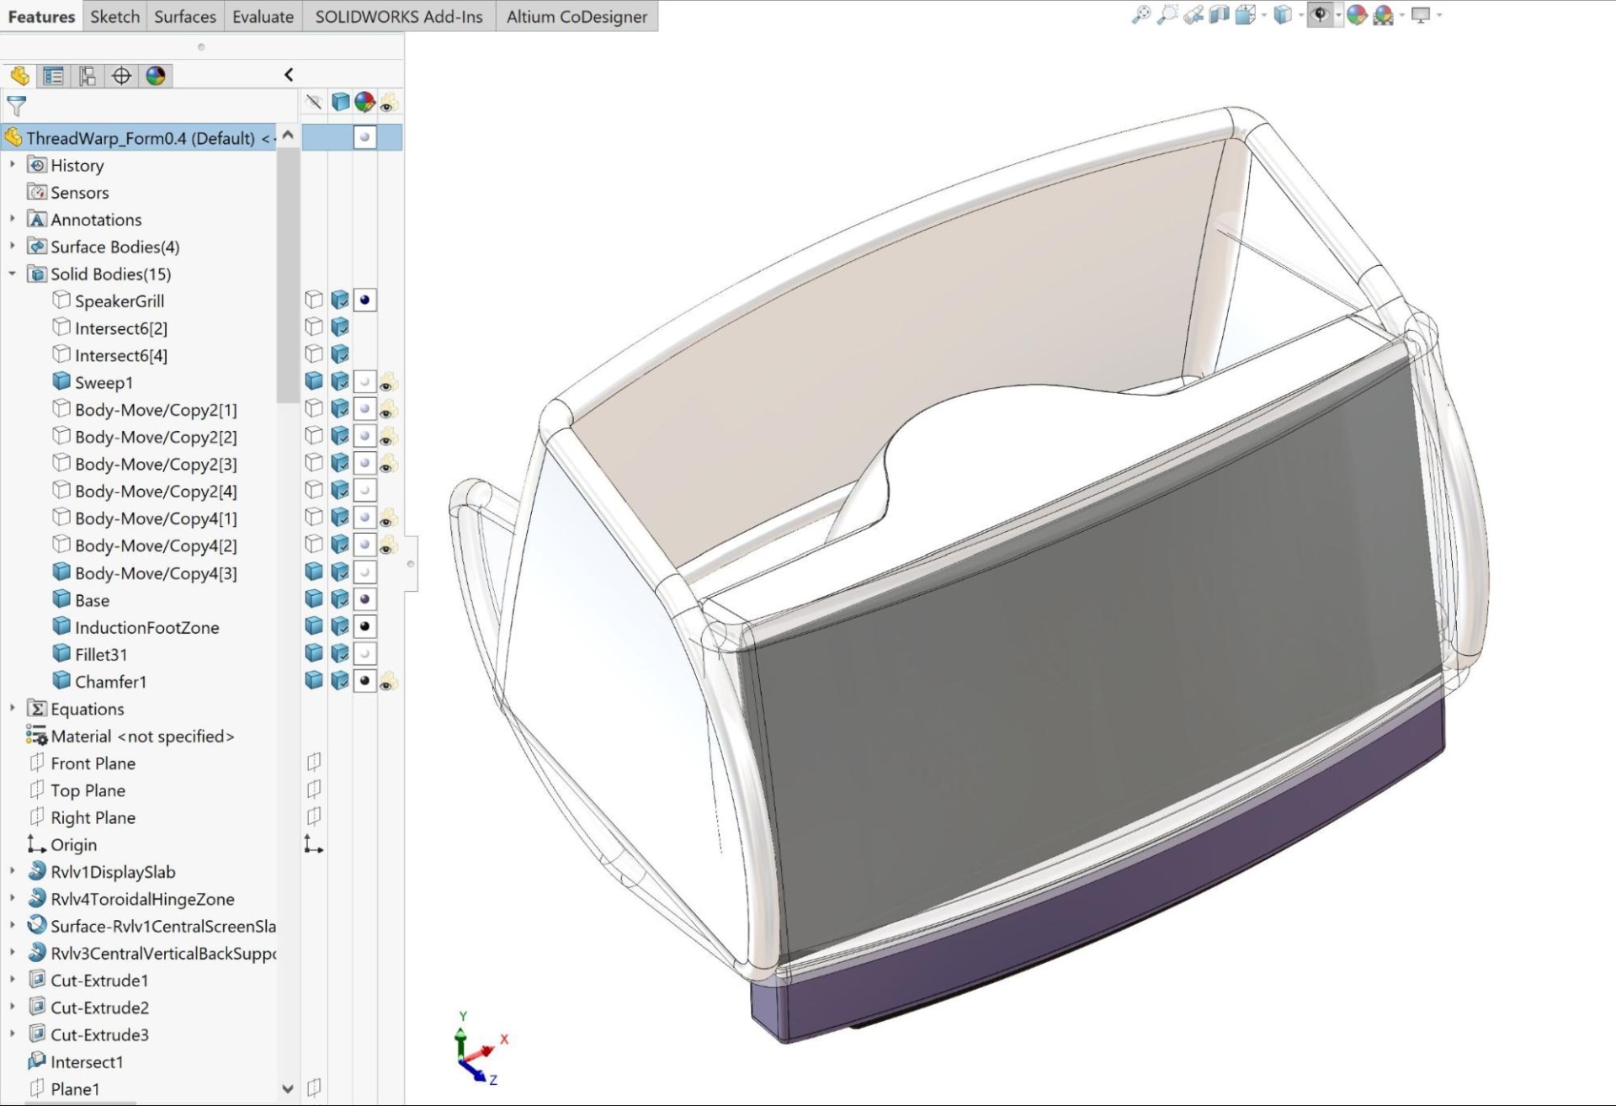This screenshot has width=1616, height=1106.
Task: Collapse the FeatureManager pane with chevron
Action: (x=289, y=74)
